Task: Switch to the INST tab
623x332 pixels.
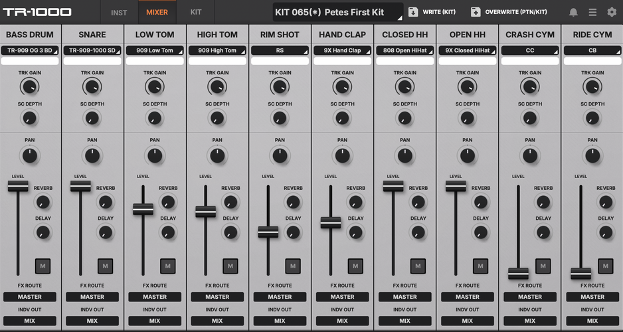Action: click(x=119, y=13)
